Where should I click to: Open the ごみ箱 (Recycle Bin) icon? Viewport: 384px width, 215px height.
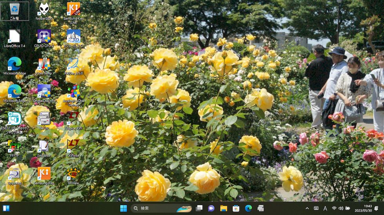pyautogui.click(x=14, y=9)
